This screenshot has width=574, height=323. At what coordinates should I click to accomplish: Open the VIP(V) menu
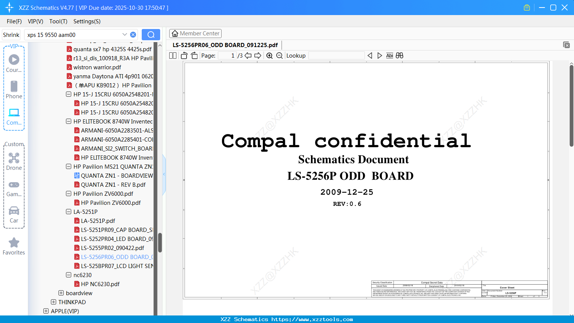pos(35,21)
